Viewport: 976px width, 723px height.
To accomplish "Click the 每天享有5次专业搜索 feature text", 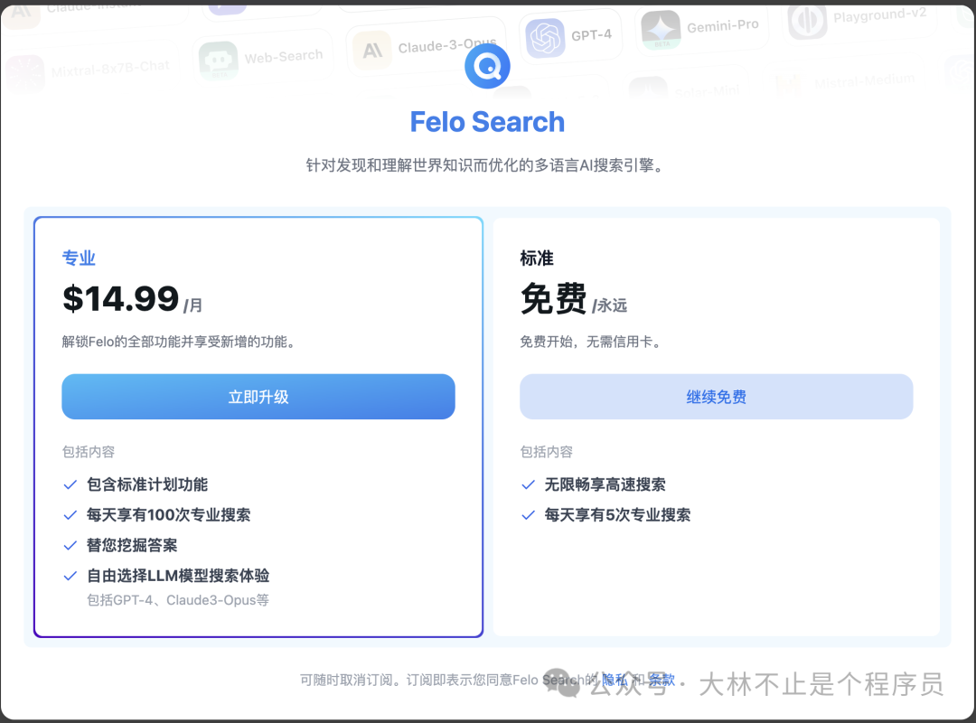I will point(617,515).
